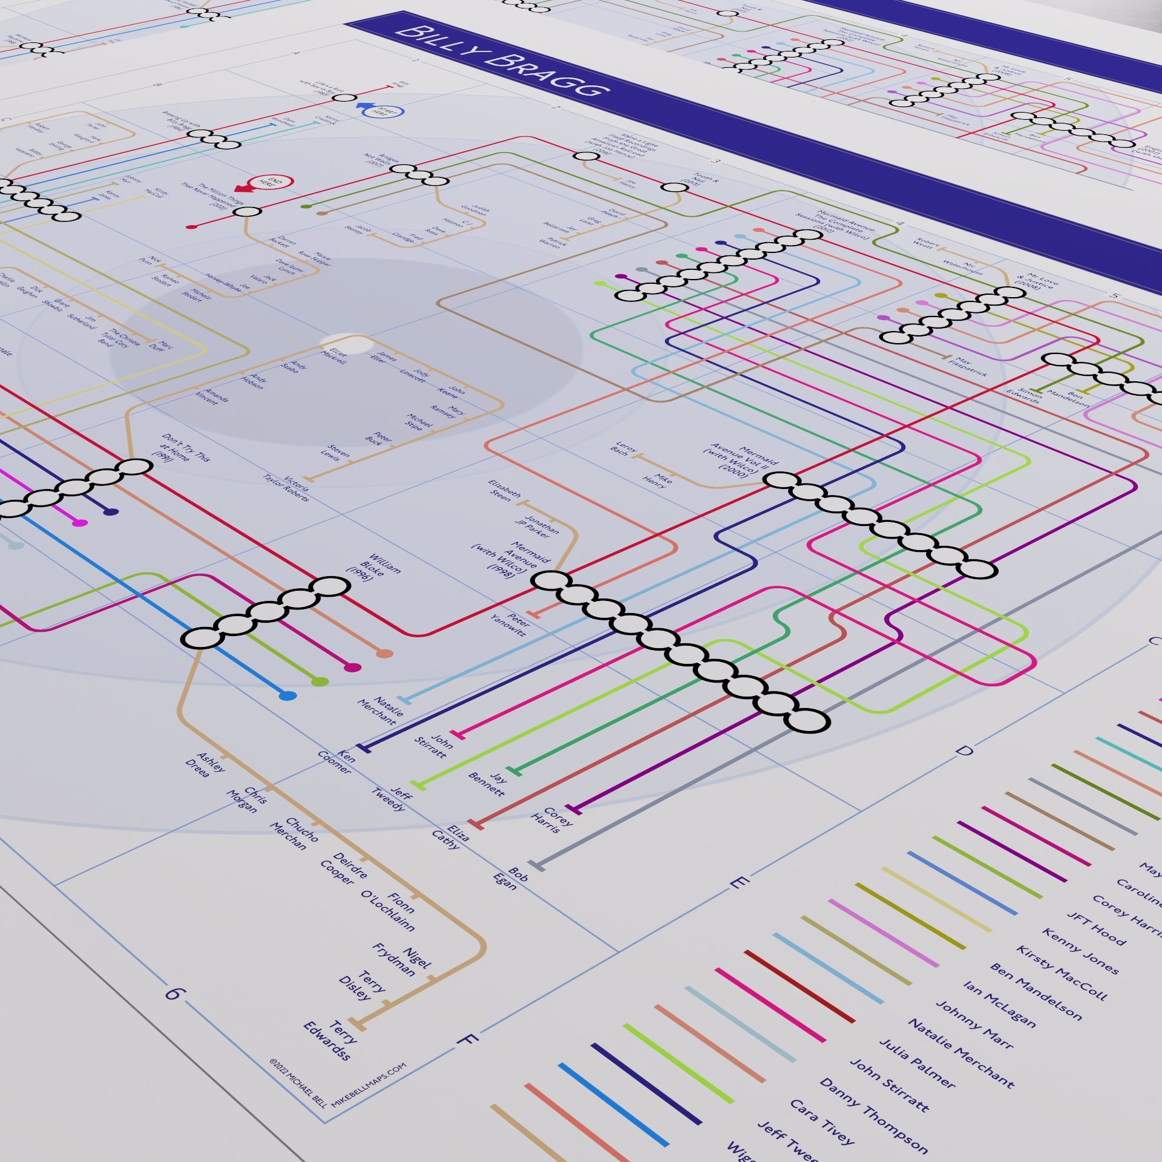This screenshot has height=1162, width=1162.
Task: Click the Michael Stipe label
Action: click(x=419, y=422)
